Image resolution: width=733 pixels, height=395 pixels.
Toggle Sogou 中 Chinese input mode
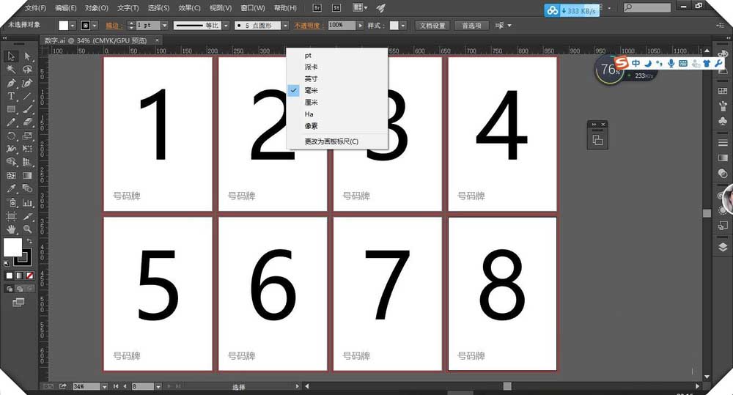tap(636, 62)
